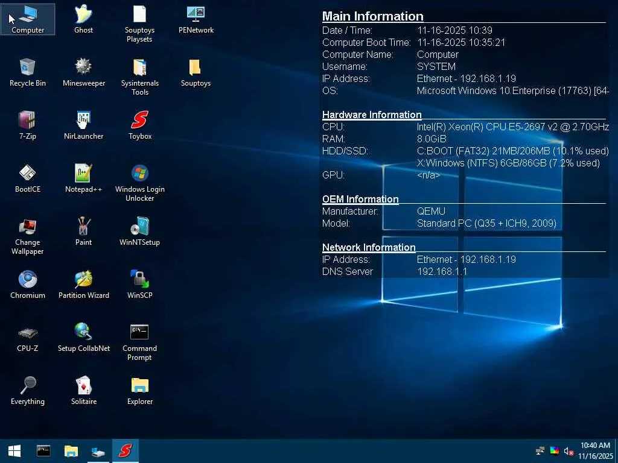Image resolution: width=618 pixels, height=463 pixels.
Task: Open Command Prompt desktop shortcut
Action: point(139,342)
